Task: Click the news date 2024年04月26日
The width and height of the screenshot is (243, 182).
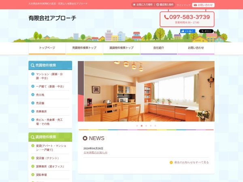Action: [93, 148]
